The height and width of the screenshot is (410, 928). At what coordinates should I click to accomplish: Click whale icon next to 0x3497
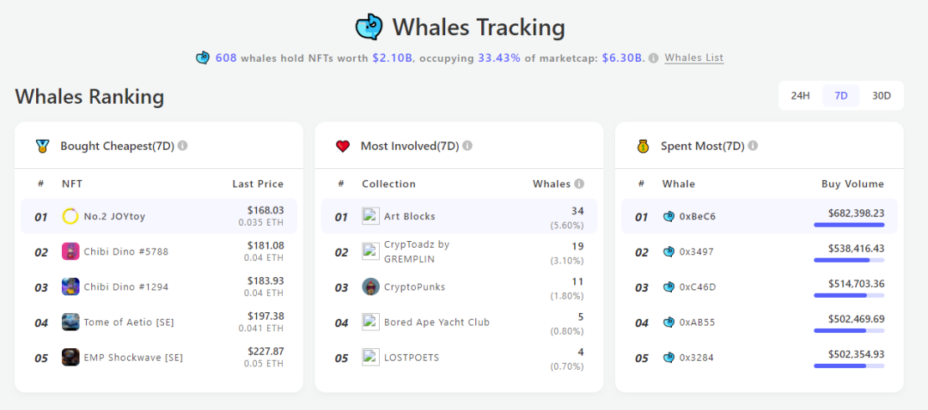[669, 251]
